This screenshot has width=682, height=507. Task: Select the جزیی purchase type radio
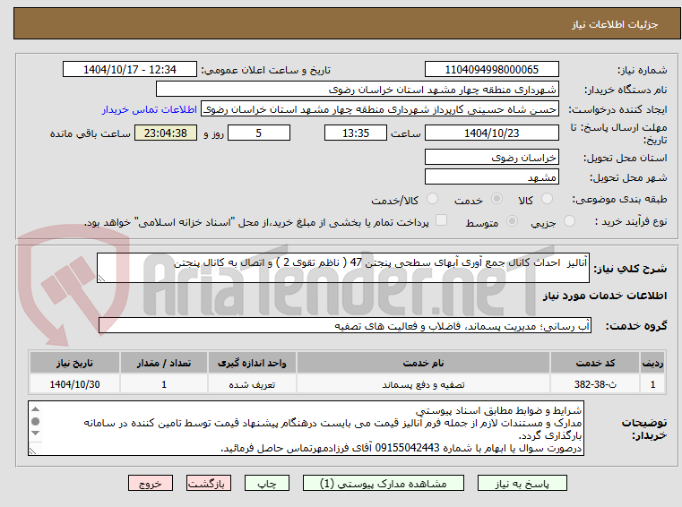[569, 221]
